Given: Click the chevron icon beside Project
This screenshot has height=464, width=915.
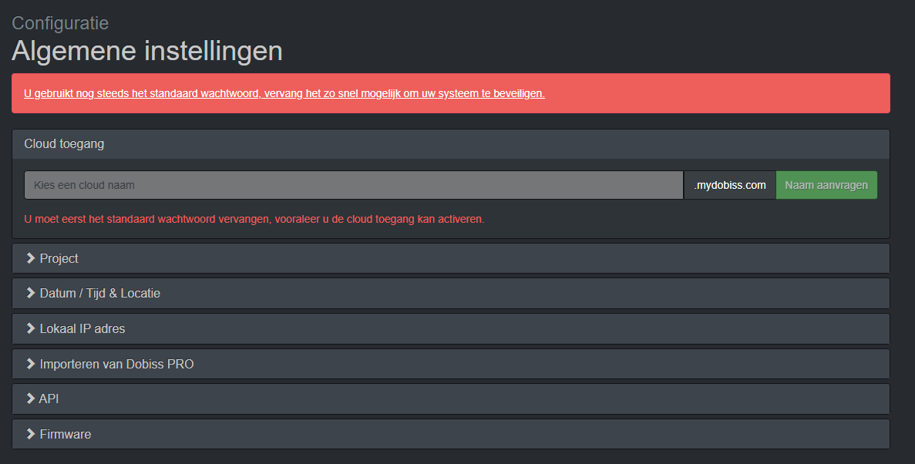Looking at the screenshot, I should pos(31,258).
